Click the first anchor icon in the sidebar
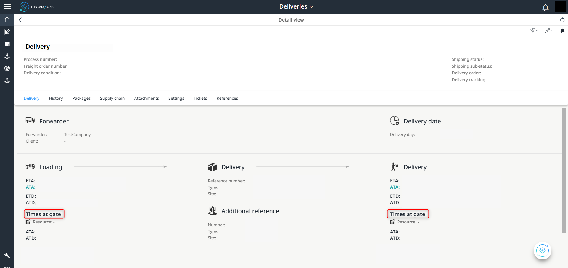 pos(7,56)
